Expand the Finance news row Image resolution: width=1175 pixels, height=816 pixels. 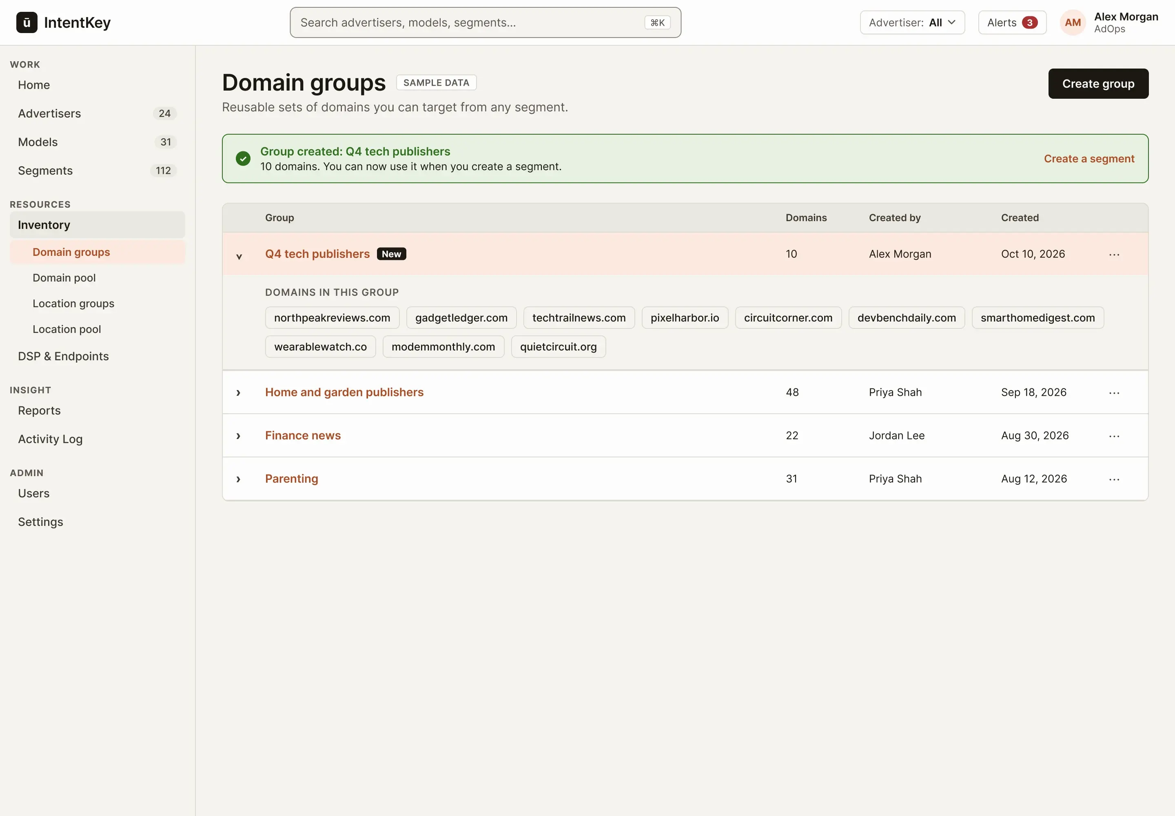[238, 436]
